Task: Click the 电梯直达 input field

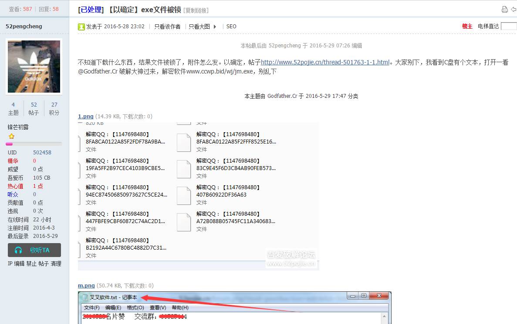Action: [509, 26]
